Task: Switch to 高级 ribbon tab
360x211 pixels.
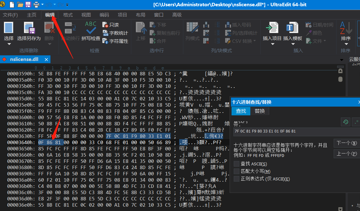Action: 177,15
